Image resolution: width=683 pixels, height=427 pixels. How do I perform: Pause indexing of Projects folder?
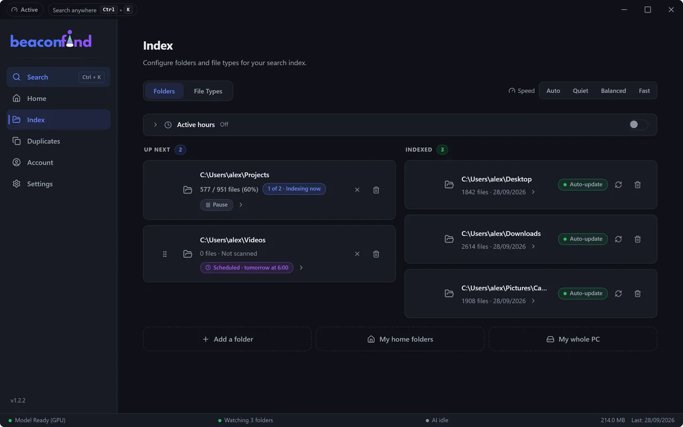[x=217, y=205]
